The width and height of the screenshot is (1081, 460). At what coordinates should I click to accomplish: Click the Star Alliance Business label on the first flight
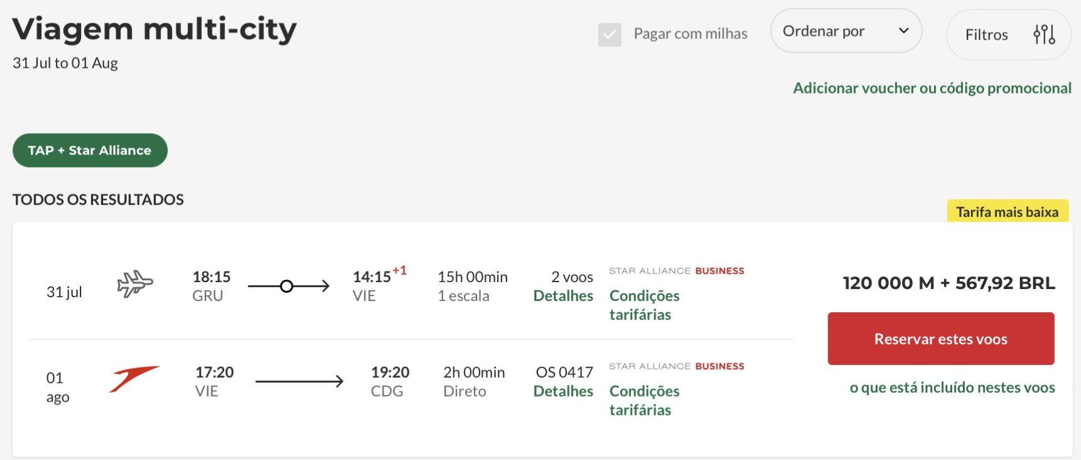coord(676,270)
